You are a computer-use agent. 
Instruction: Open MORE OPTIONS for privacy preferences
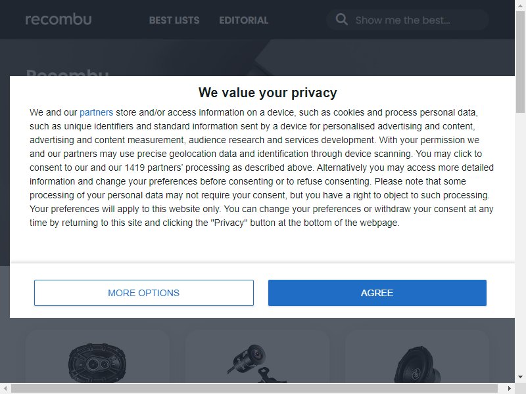point(143,293)
